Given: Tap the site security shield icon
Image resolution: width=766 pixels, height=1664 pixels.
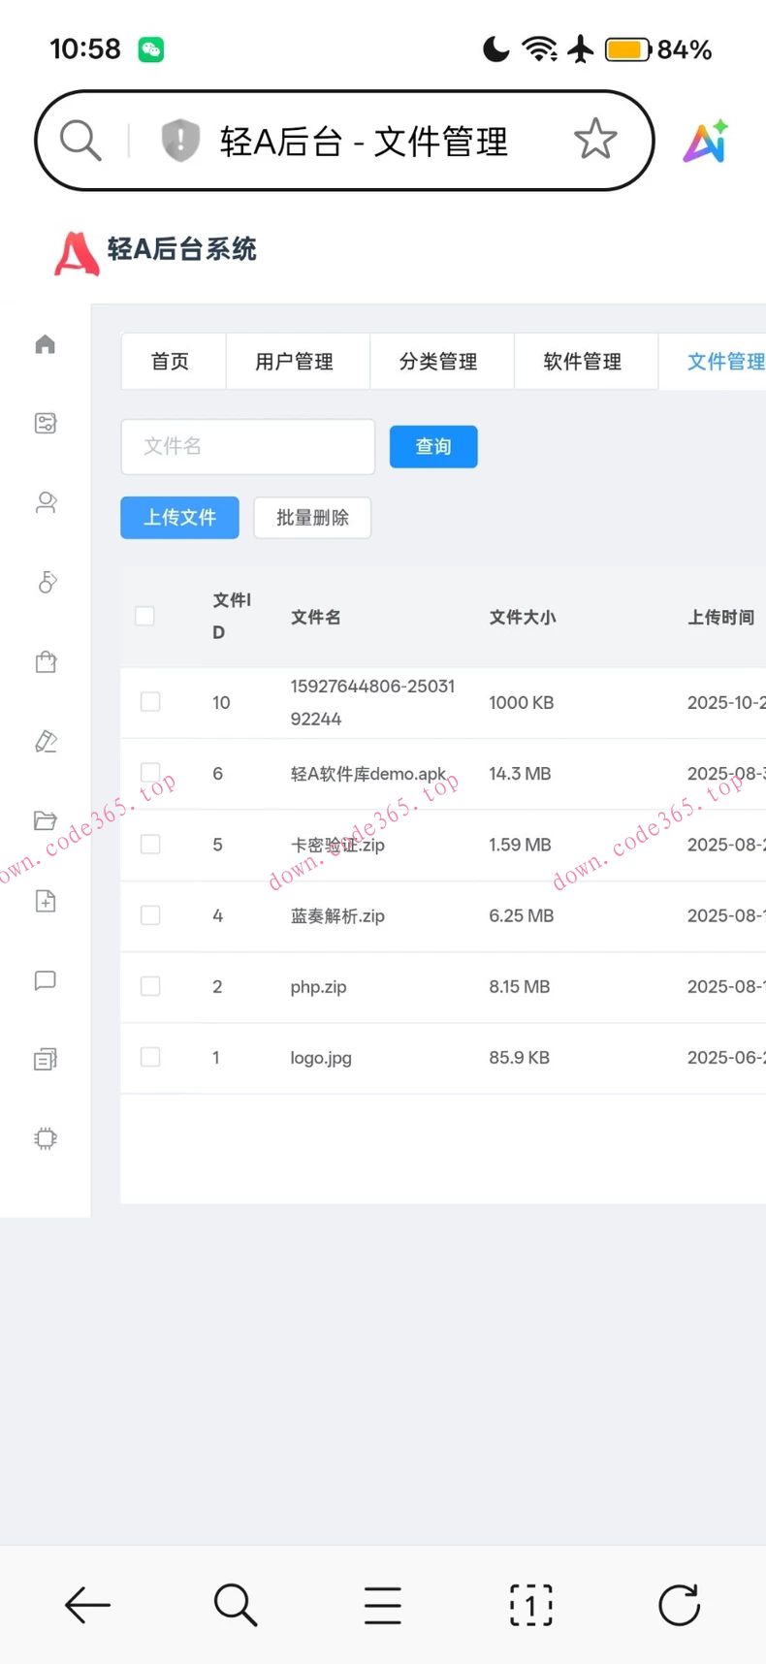Looking at the screenshot, I should point(180,141).
